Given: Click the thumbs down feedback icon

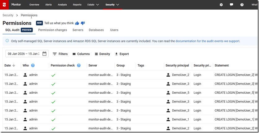Looking at the screenshot, I should pos(83,23).
